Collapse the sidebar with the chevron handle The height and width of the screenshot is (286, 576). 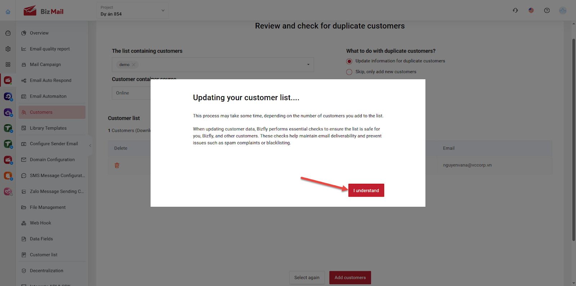click(90, 146)
